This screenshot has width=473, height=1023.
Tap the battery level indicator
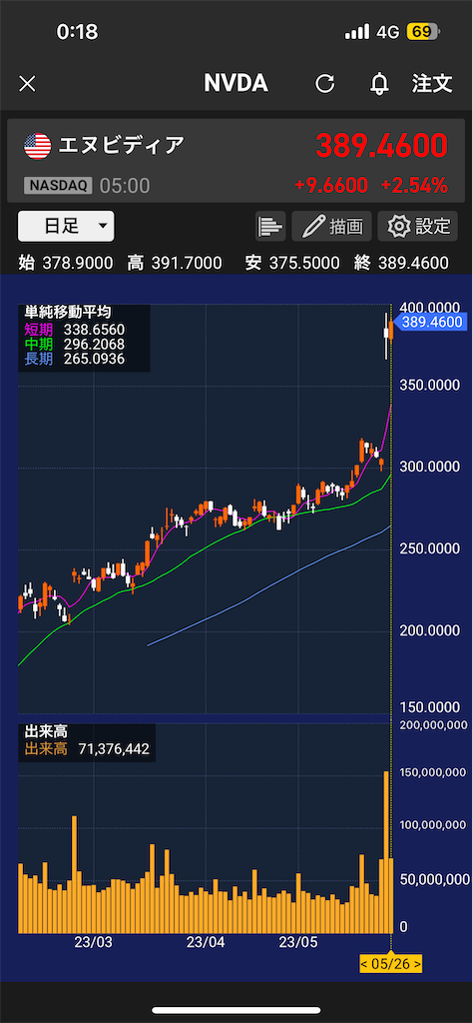[x=423, y=31]
